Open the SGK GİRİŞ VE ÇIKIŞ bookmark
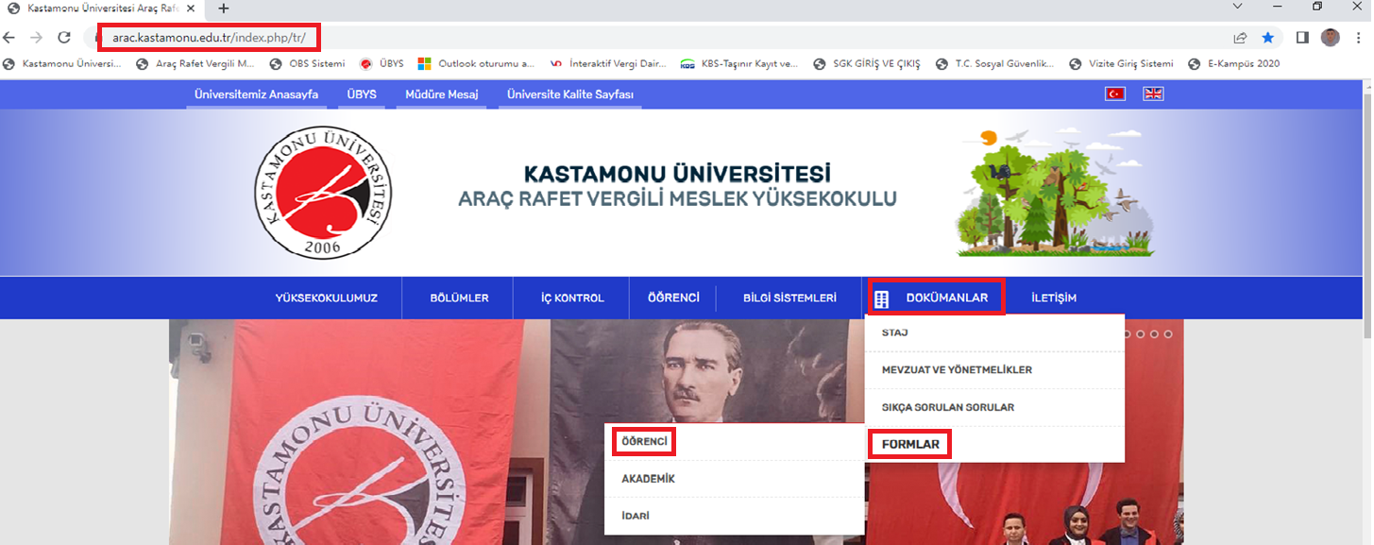 [867, 64]
